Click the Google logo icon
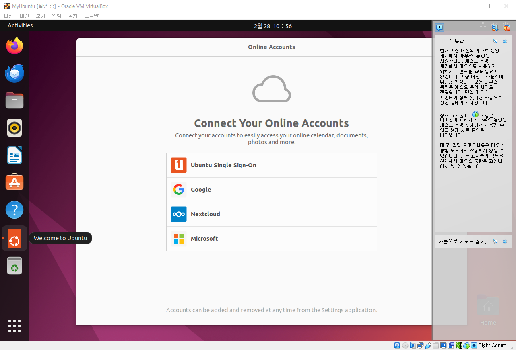Image resolution: width=516 pixels, height=350 pixels. point(179,190)
